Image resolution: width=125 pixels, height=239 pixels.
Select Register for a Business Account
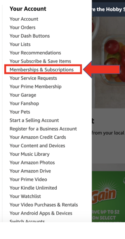(43, 129)
